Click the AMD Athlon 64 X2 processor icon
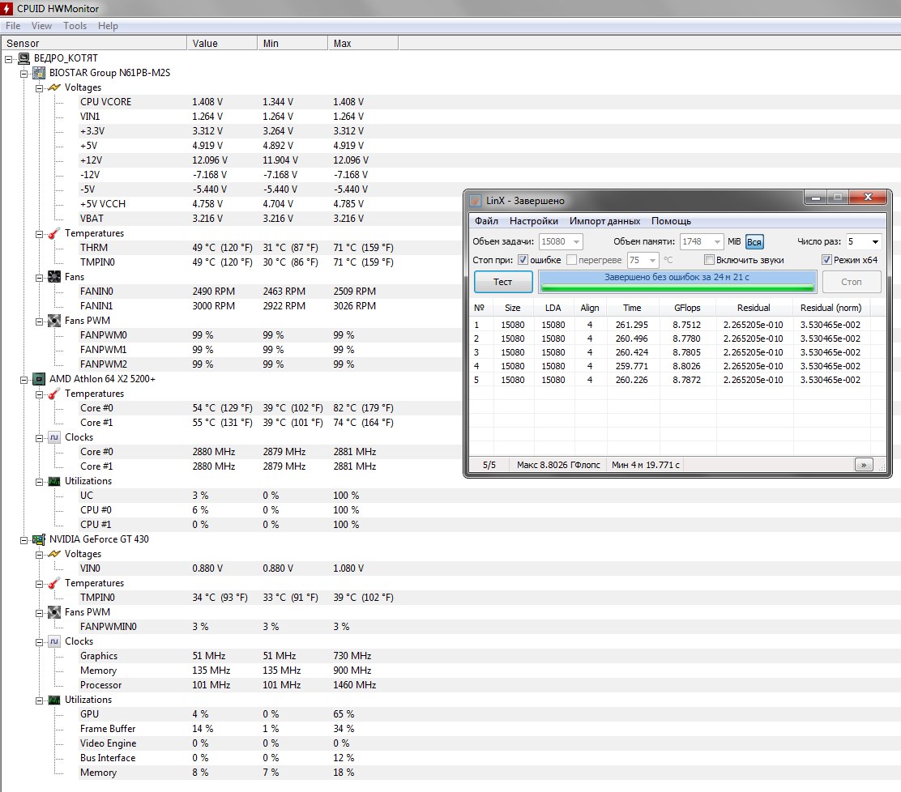Screen dimensions: 901x792 39,379
